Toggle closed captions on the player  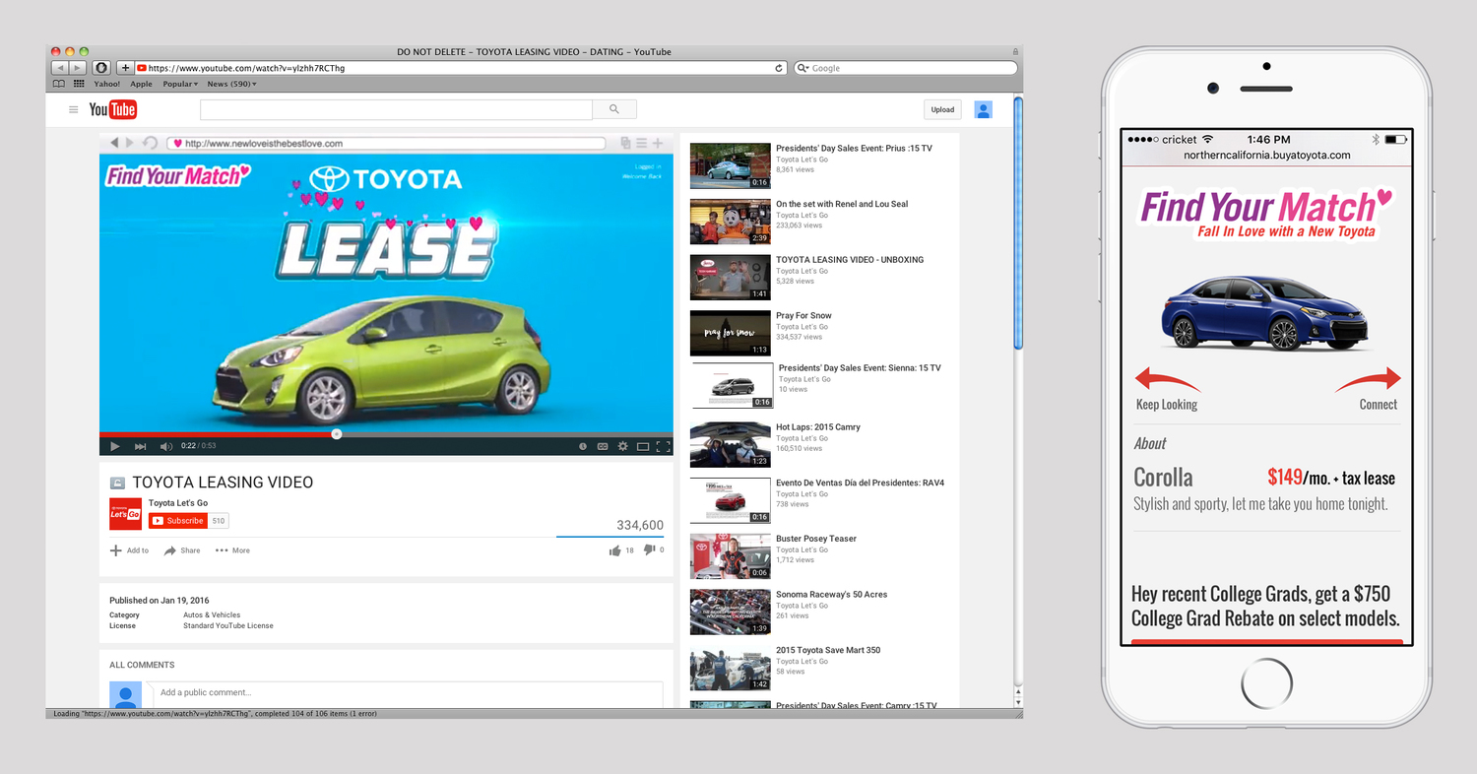point(603,446)
